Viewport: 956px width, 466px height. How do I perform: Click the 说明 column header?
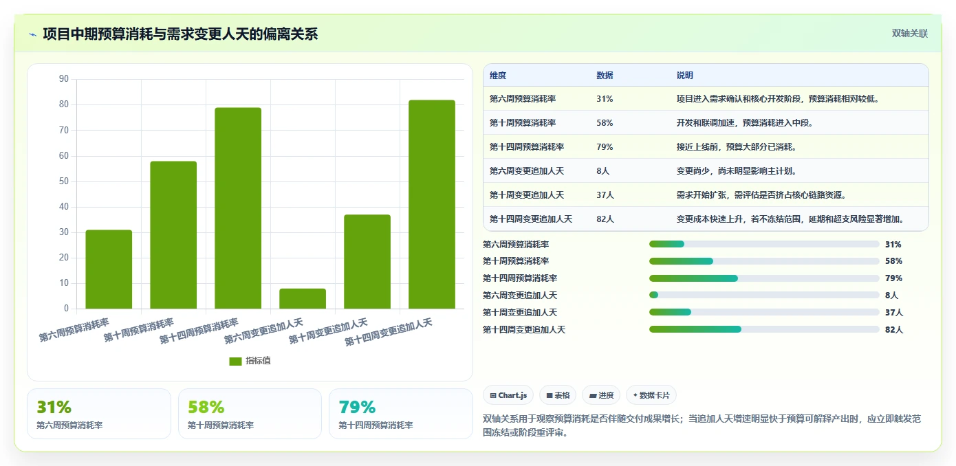(685, 75)
